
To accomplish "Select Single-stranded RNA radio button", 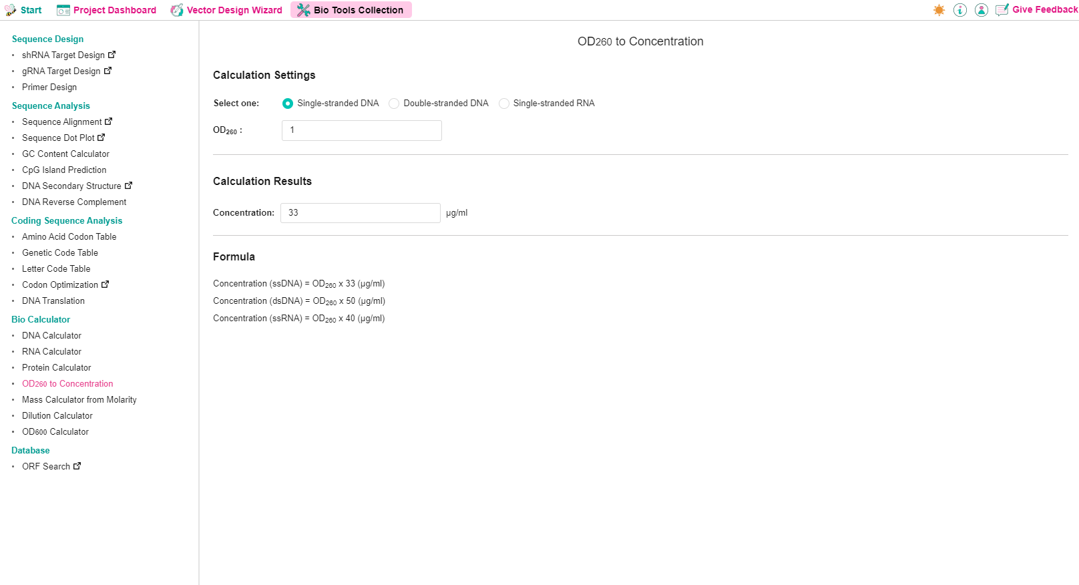I will click(504, 104).
